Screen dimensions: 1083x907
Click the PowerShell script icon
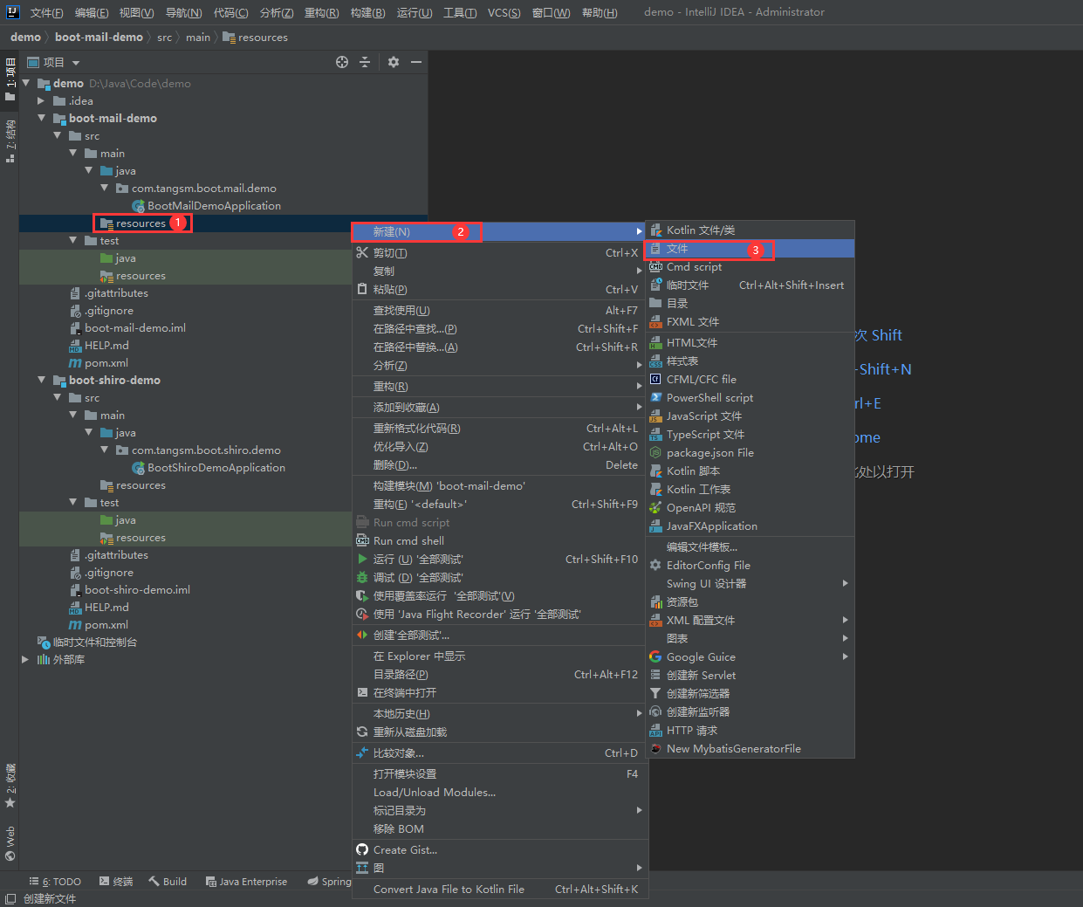pos(655,397)
